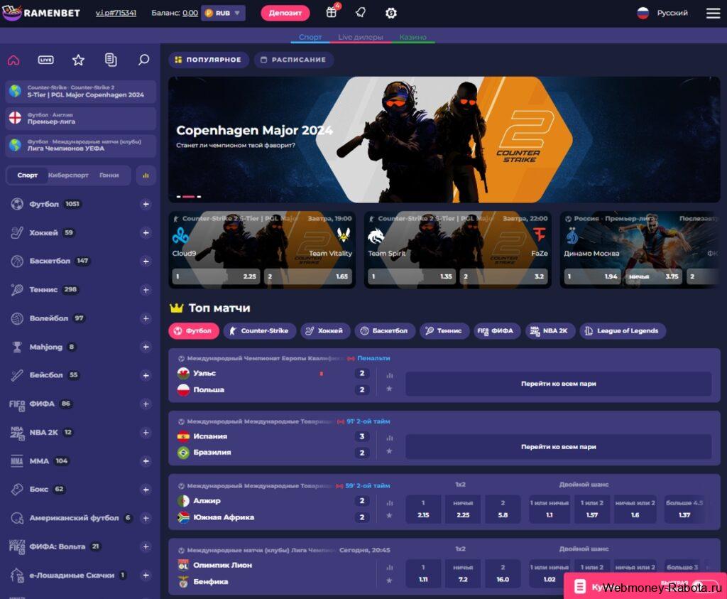This screenshot has height=599, width=727.
Task: Bet on FaZe at odds 3.2
Action: (x=504, y=276)
